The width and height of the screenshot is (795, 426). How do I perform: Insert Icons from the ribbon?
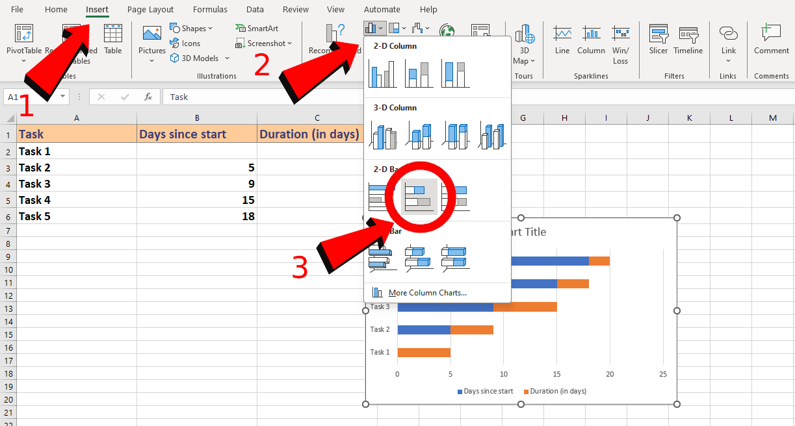tap(187, 44)
